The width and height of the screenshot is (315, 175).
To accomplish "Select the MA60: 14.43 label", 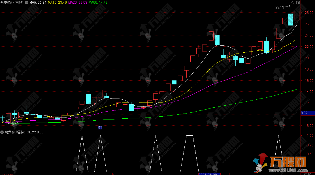I will (98, 3).
